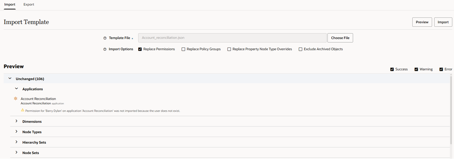Toggle the Warning filter checkbox
The image size is (454, 159).
pos(416,69)
